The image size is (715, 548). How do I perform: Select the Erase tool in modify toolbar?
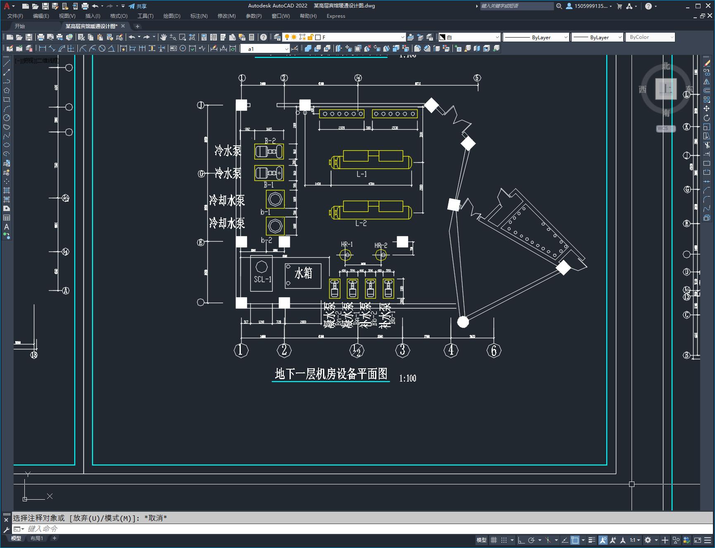(x=707, y=63)
